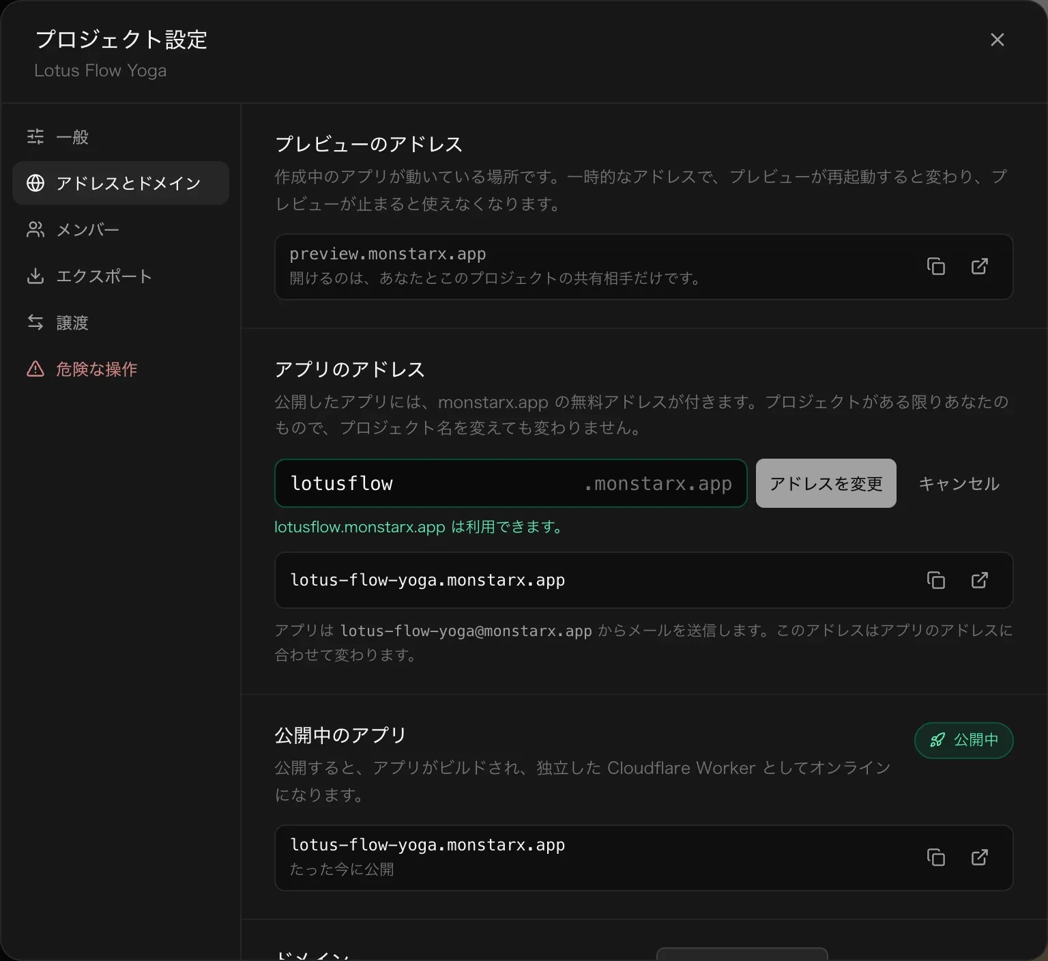The image size is (1048, 961).
Task: Click the lotusflow.monstarx.app は利用できます message
Action: (420, 527)
